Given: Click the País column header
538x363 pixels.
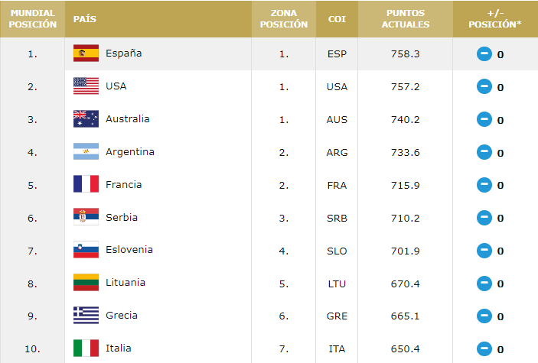Looking at the screenshot, I should click(85, 18).
